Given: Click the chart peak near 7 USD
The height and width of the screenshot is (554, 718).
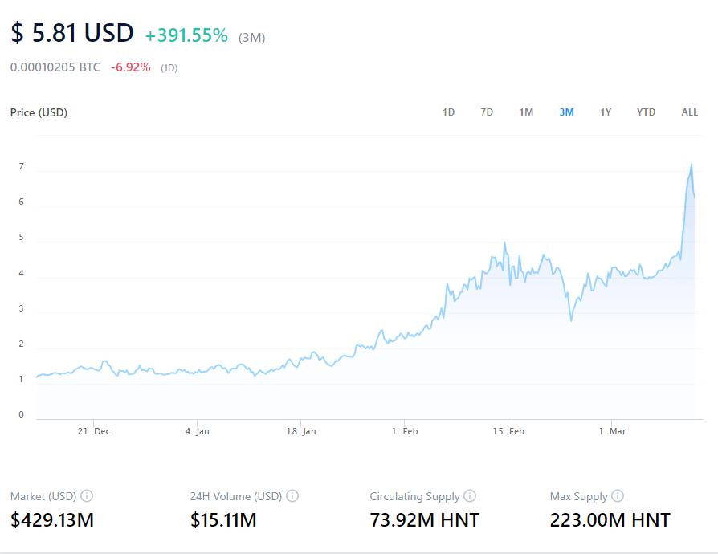Looking at the screenshot, I should pyautogui.click(x=691, y=165).
